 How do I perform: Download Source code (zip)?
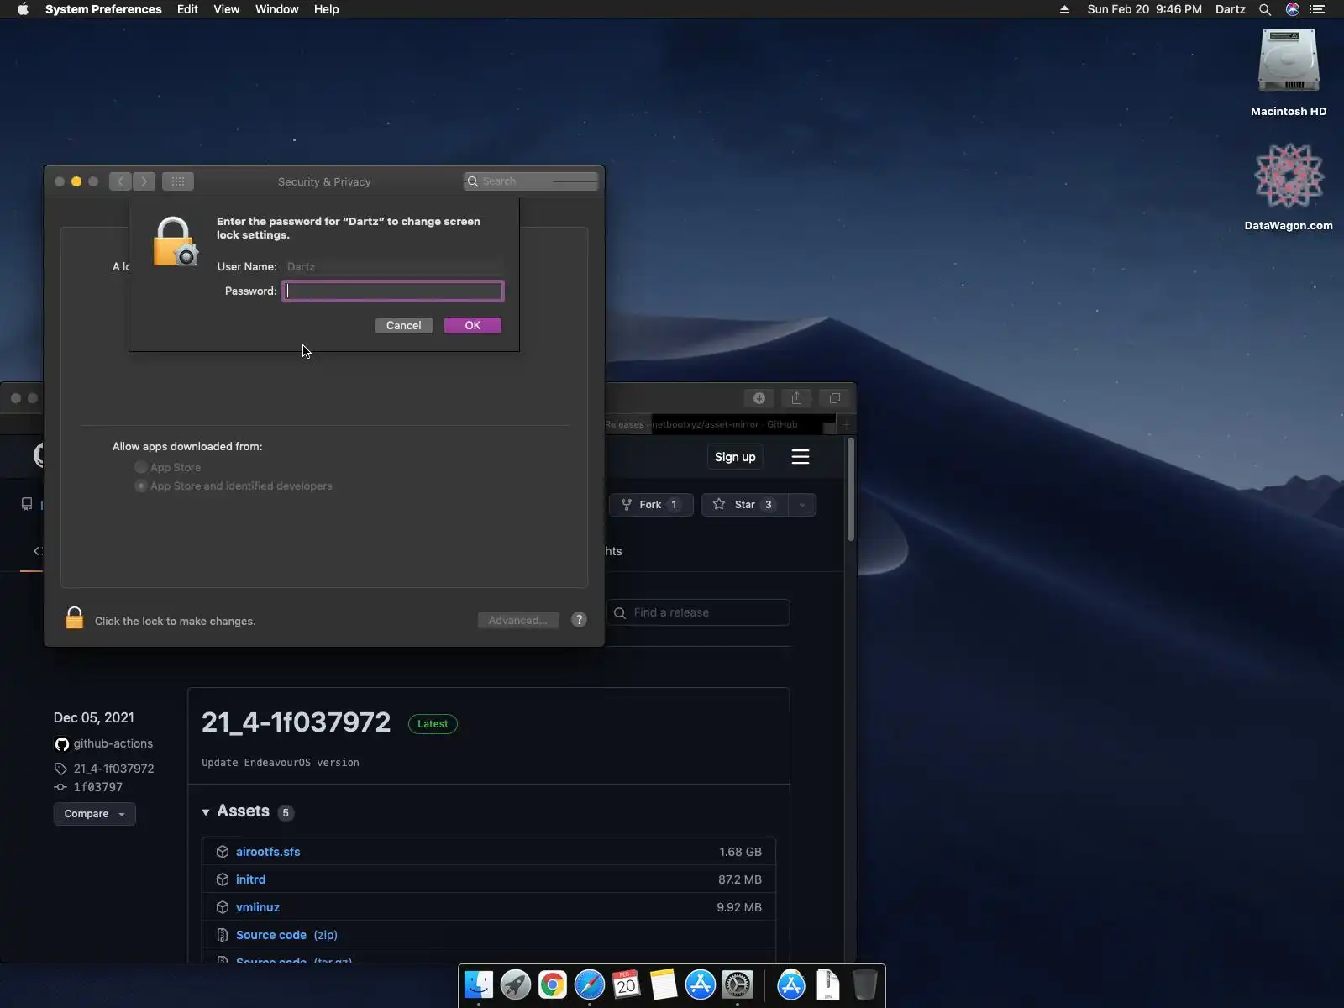click(x=286, y=935)
